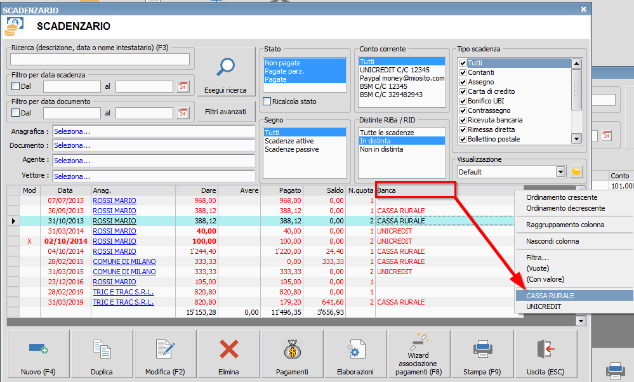Select Paypal money@miosito.com account
Screen dimensions: 634x382
[x=402, y=78]
